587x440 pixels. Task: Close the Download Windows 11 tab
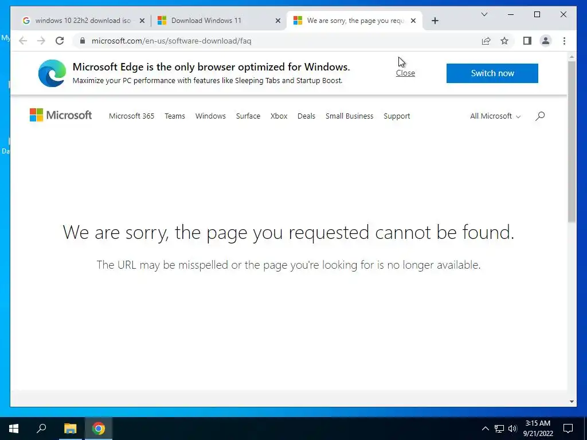[278, 21]
